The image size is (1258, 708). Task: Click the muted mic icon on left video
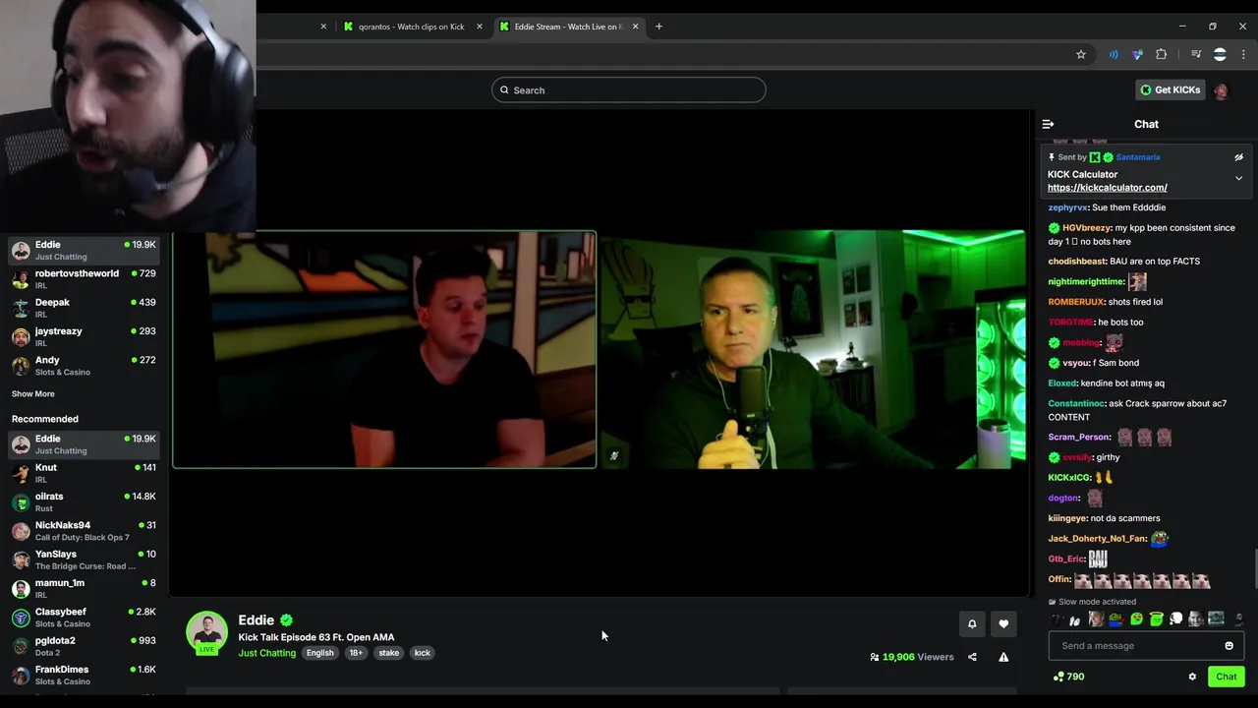tap(614, 455)
